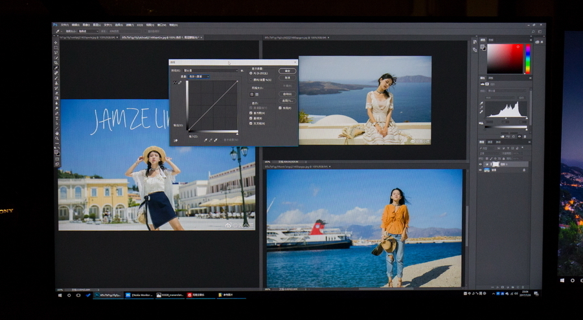Select the Zoom tool in the toolbox
Image resolution: width=583 pixels, height=320 pixels.
pos(56,138)
